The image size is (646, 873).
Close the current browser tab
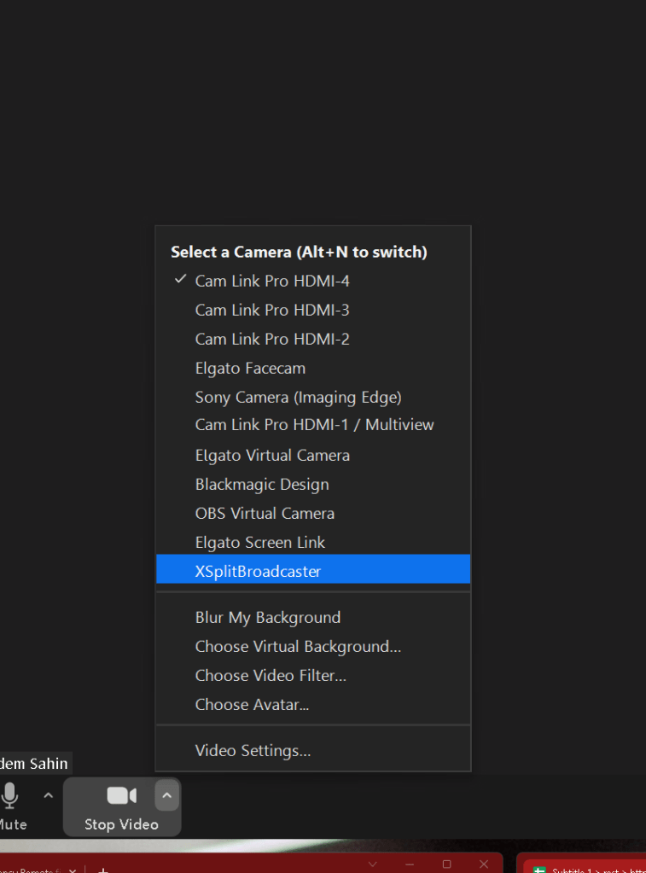(73, 870)
